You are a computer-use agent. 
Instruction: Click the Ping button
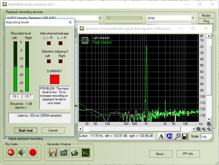click(206, 21)
